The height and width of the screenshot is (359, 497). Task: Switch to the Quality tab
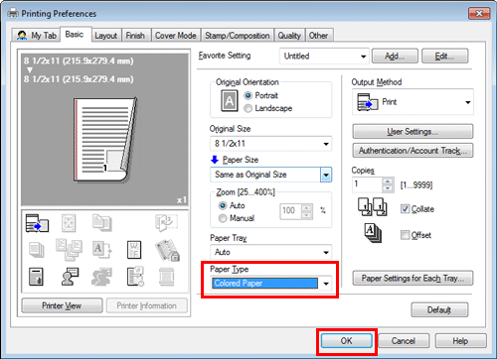(289, 36)
